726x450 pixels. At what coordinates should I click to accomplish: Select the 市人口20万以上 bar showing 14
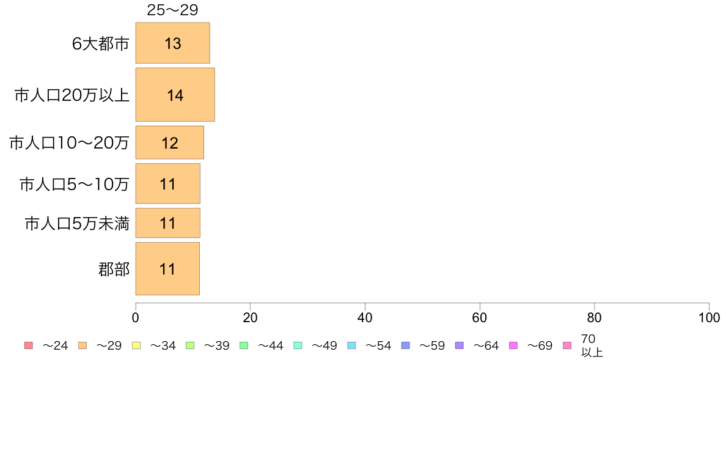(175, 95)
